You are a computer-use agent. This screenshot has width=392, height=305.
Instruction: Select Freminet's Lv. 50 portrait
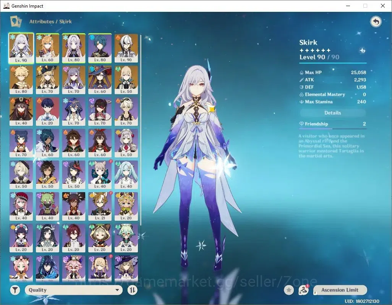[21, 175]
